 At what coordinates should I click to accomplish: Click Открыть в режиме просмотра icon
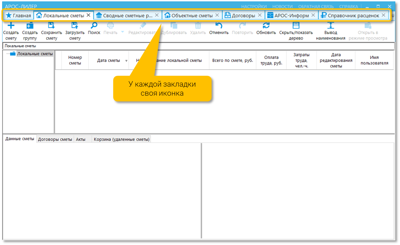[x=368, y=25]
